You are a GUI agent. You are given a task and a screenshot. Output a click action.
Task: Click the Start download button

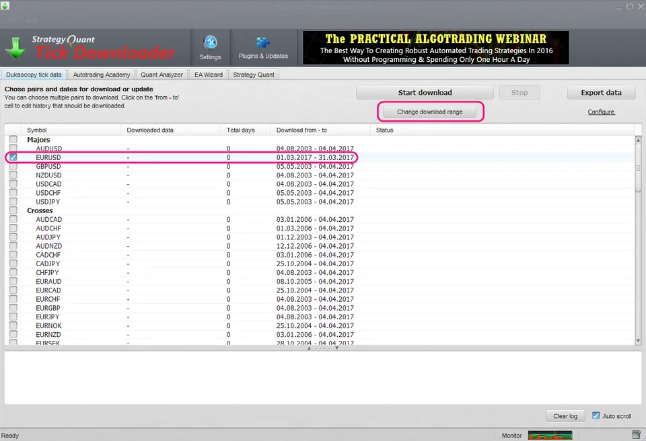pyautogui.click(x=425, y=93)
